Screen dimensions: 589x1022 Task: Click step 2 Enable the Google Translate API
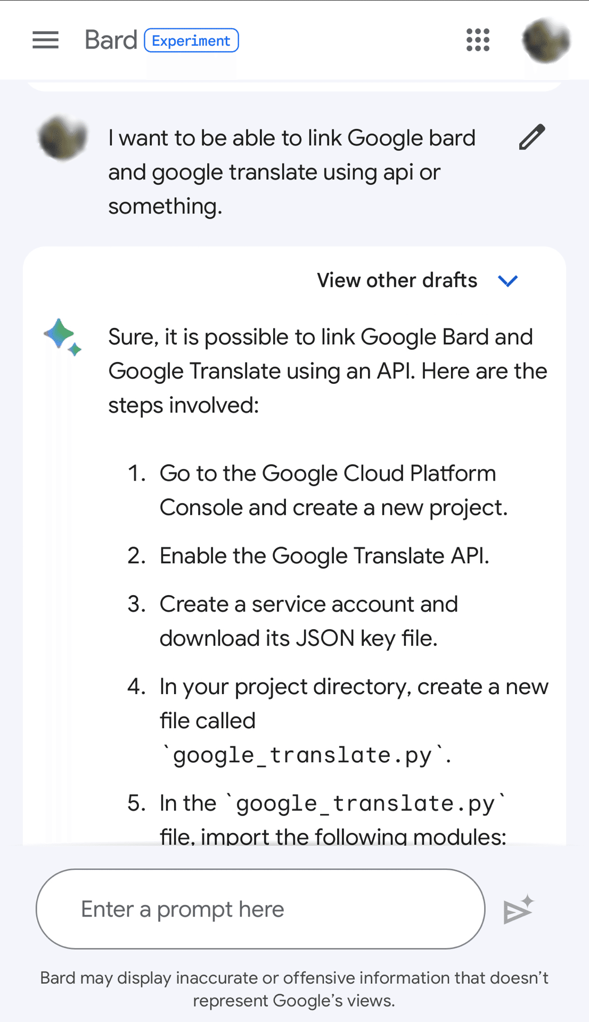[324, 556]
